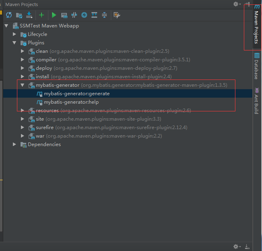Expand the war plugin arrow
This screenshot has height=251, width=262.
[23, 136]
